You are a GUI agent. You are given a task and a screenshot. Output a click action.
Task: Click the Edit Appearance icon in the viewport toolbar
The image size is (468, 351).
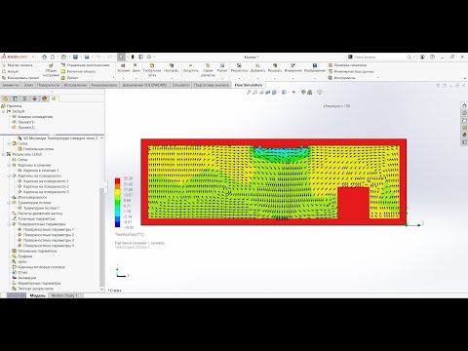pos(303,93)
